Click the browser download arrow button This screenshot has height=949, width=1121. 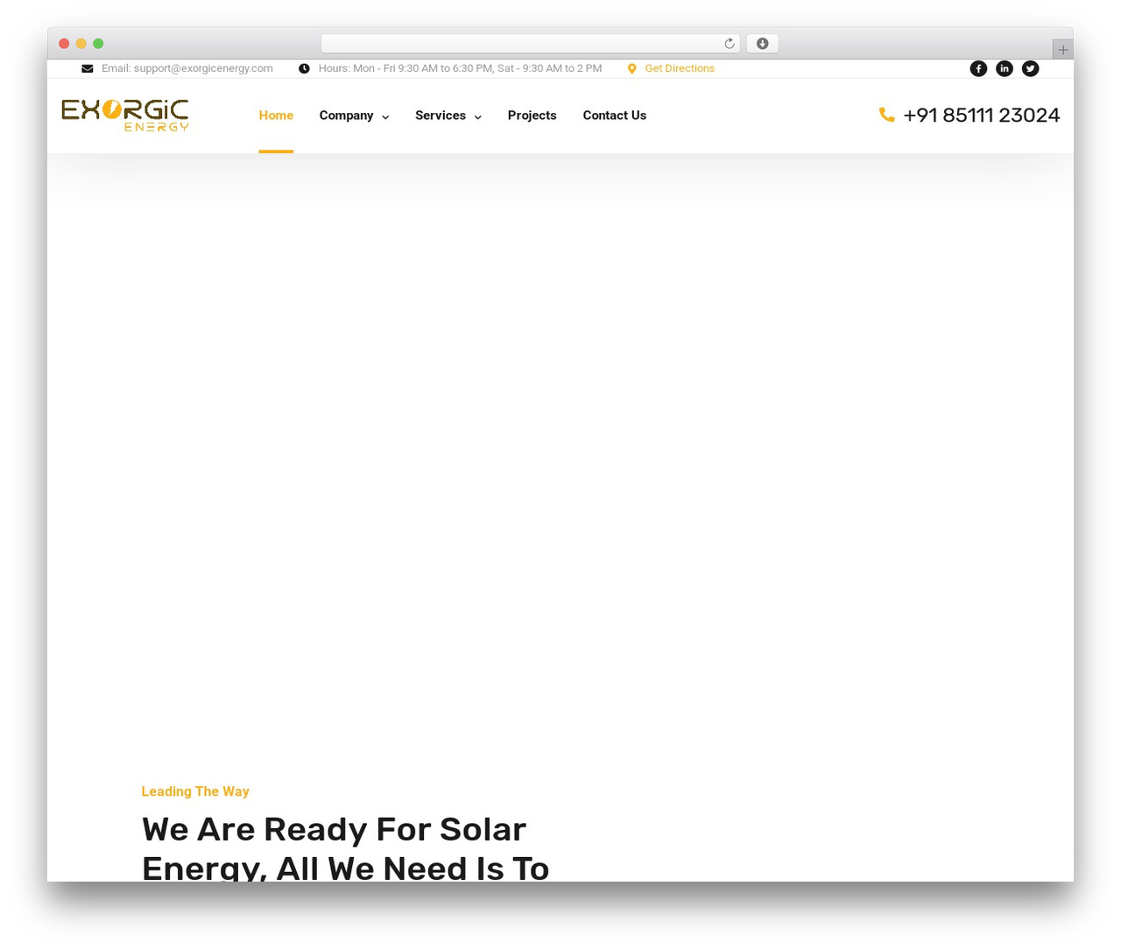tap(762, 44)
